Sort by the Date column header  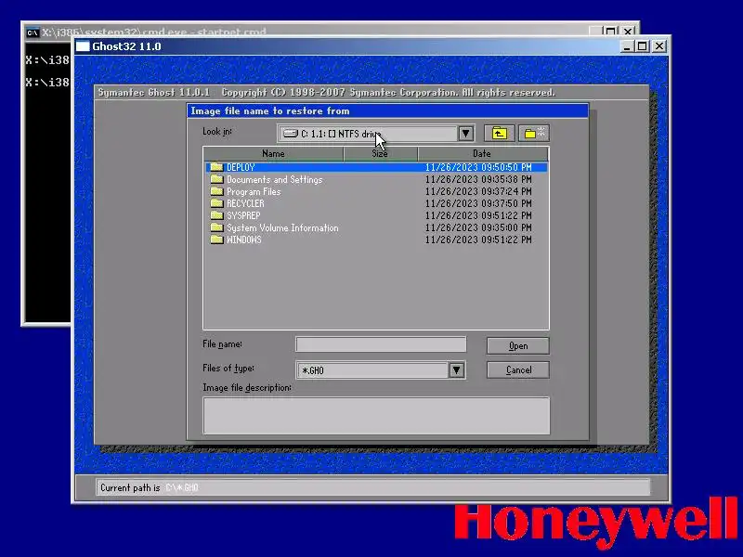tap(482, 153)
